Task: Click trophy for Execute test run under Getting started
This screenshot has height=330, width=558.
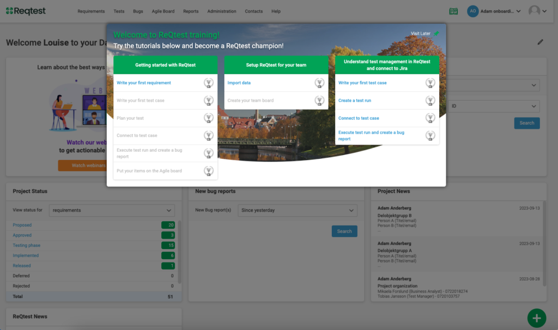Action: click(209, 153)
